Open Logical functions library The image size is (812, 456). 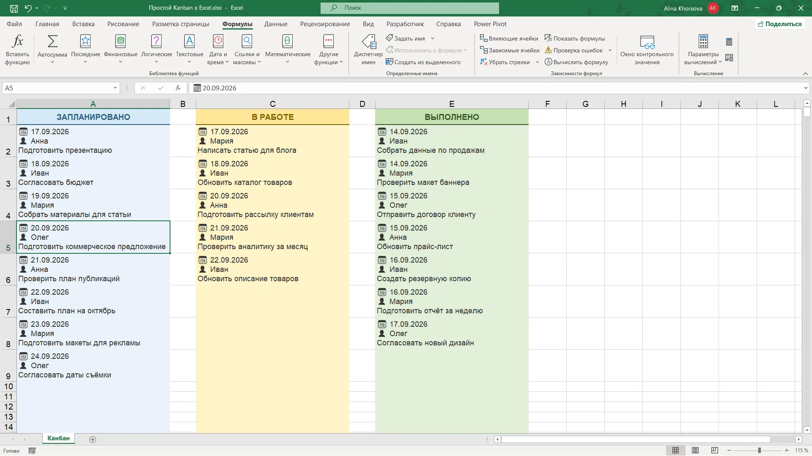tap(156, 50)
